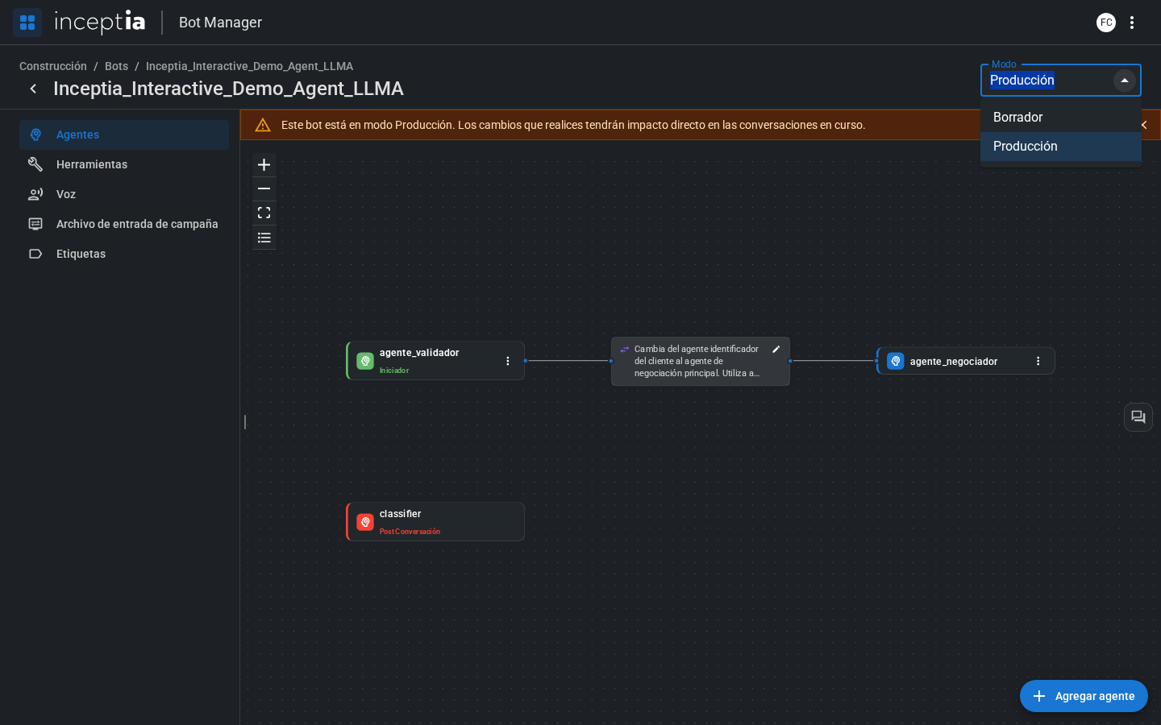Click the agente_negociador blue agent icon
The height and width of the screenshot is (725, 1161).
896,361
